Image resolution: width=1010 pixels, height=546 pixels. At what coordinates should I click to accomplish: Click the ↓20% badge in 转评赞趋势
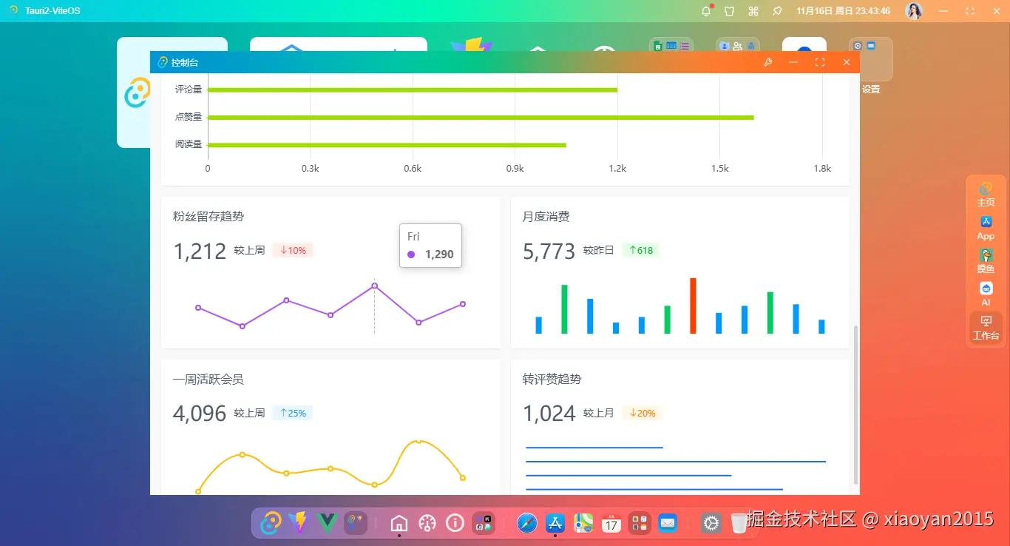(642, 414)
